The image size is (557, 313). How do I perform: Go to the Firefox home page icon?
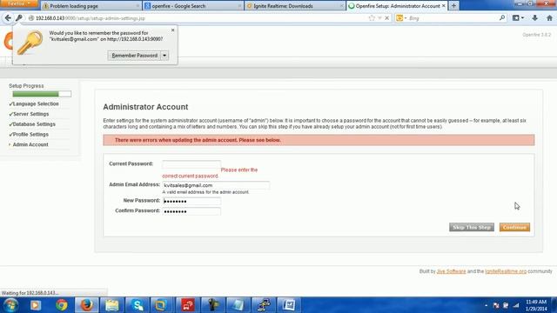549,17
